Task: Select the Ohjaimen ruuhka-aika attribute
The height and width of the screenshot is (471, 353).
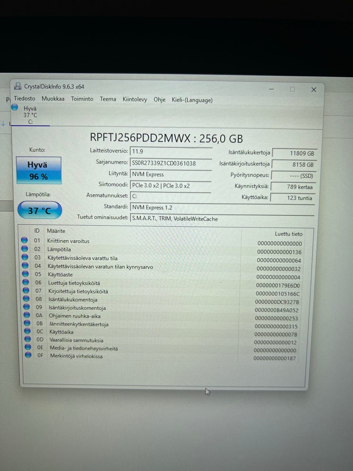Action: pos(75,316)
